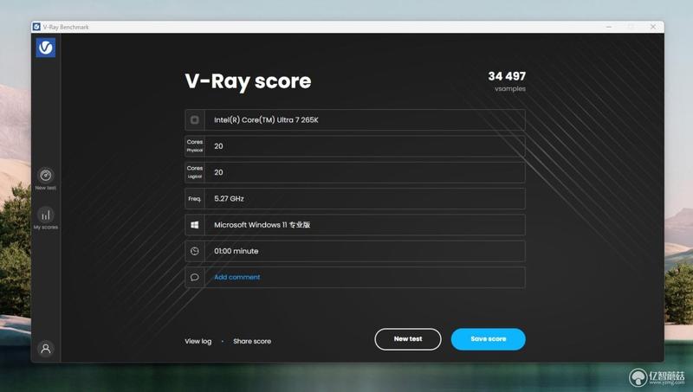Click the Microsoft Windows 11 text
This screenshot has height=392, width=693.
(x=262, y=225)
